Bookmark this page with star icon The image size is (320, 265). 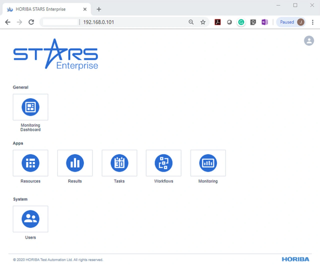[x=203, y=22]
